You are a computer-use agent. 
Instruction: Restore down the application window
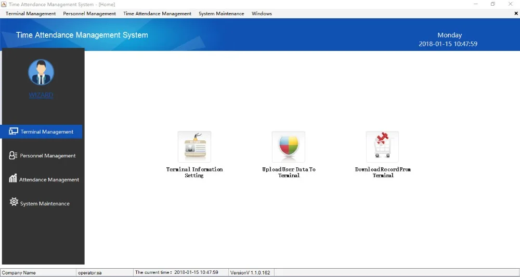coord(493,4)
